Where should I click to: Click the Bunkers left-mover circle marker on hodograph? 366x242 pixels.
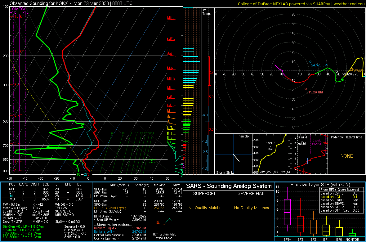[x=310, y=62]
